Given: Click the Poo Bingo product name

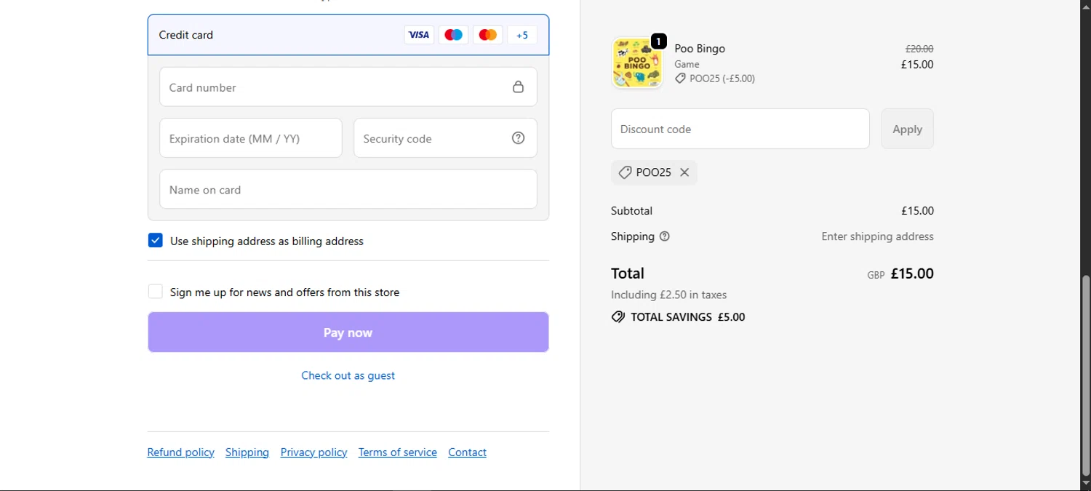Looking at the screenshot, I should click(x=700, y=49).
